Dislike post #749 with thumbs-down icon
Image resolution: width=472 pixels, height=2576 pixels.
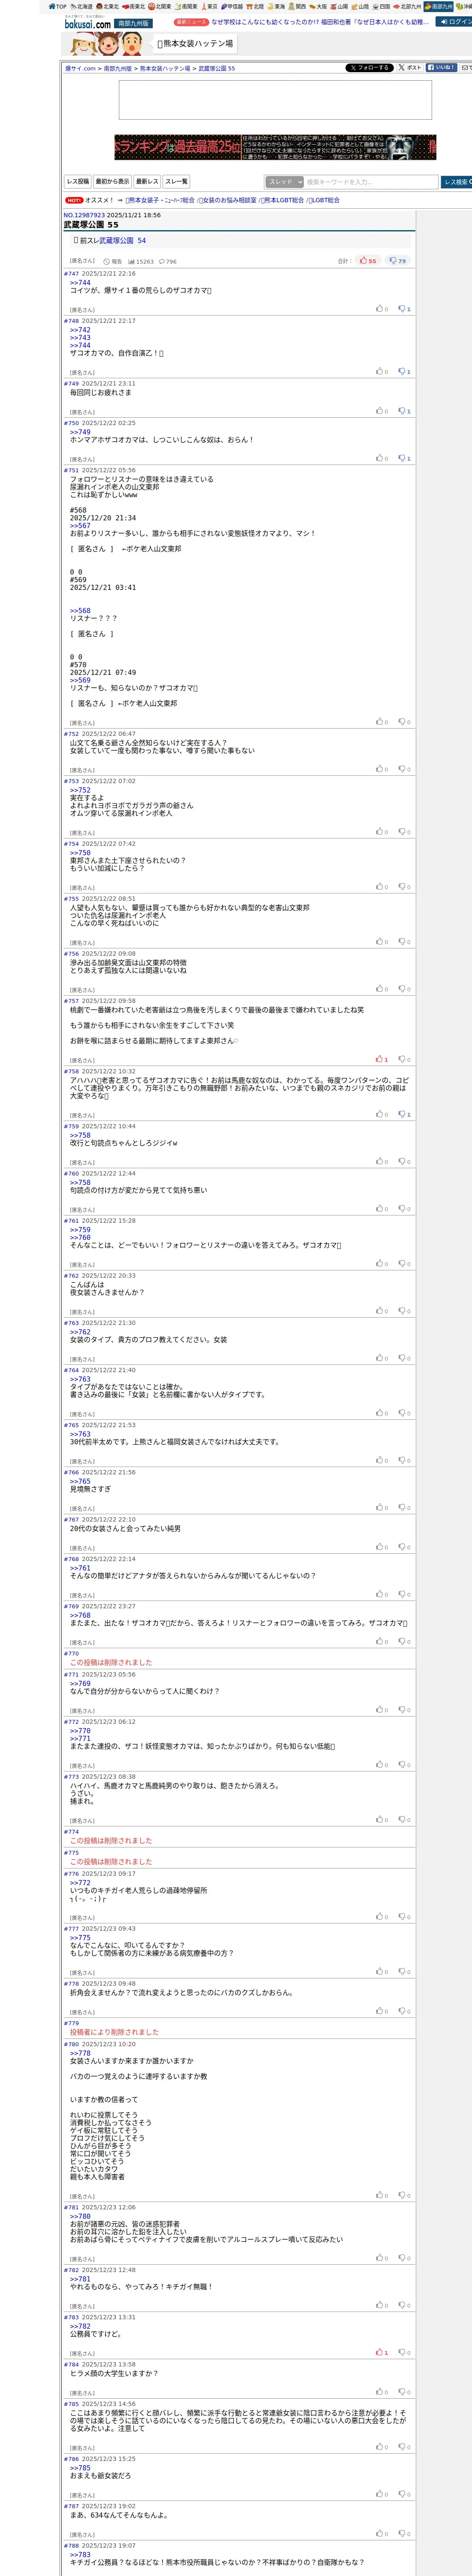pyautogui.click(x=402, y=411)
